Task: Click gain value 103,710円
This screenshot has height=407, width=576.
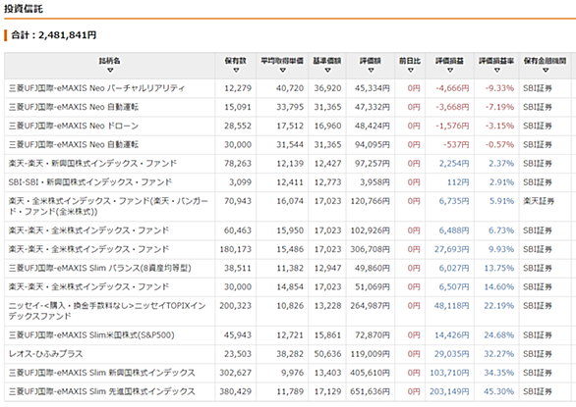Action: [x=449, y=373]
